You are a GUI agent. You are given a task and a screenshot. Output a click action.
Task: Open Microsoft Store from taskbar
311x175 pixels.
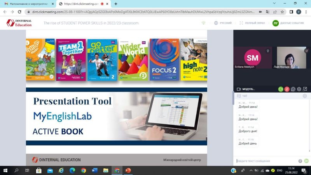38,170
